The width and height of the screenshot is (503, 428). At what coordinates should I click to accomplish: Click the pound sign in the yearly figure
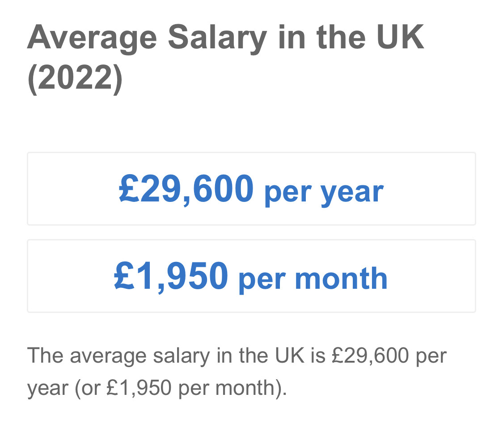(x=129, y=188)
